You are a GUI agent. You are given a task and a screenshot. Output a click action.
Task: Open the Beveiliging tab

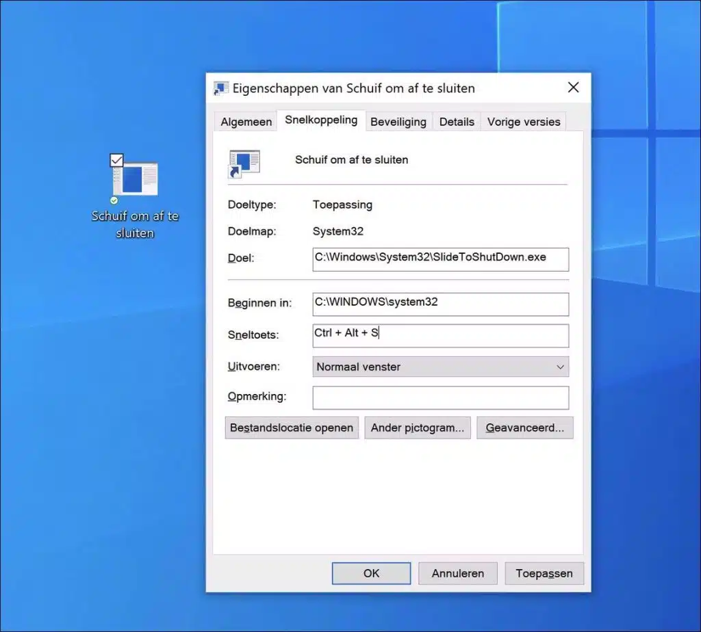(398, 121)
